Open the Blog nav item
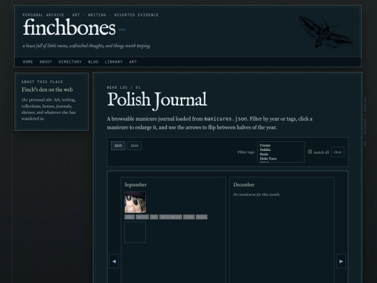377x283 pixels. (x=94, y=62)
